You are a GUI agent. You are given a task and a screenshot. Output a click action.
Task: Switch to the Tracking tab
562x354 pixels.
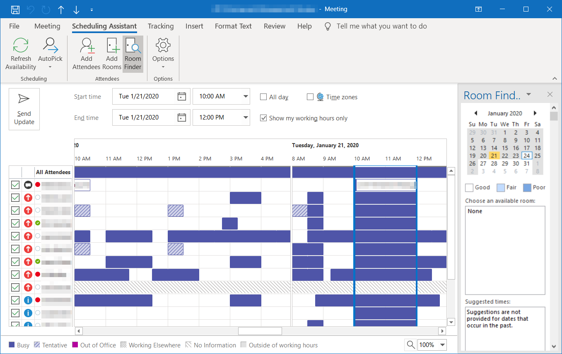tap(161, 26)
